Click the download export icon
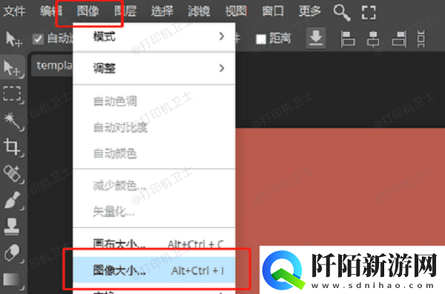 coord(316,39)
